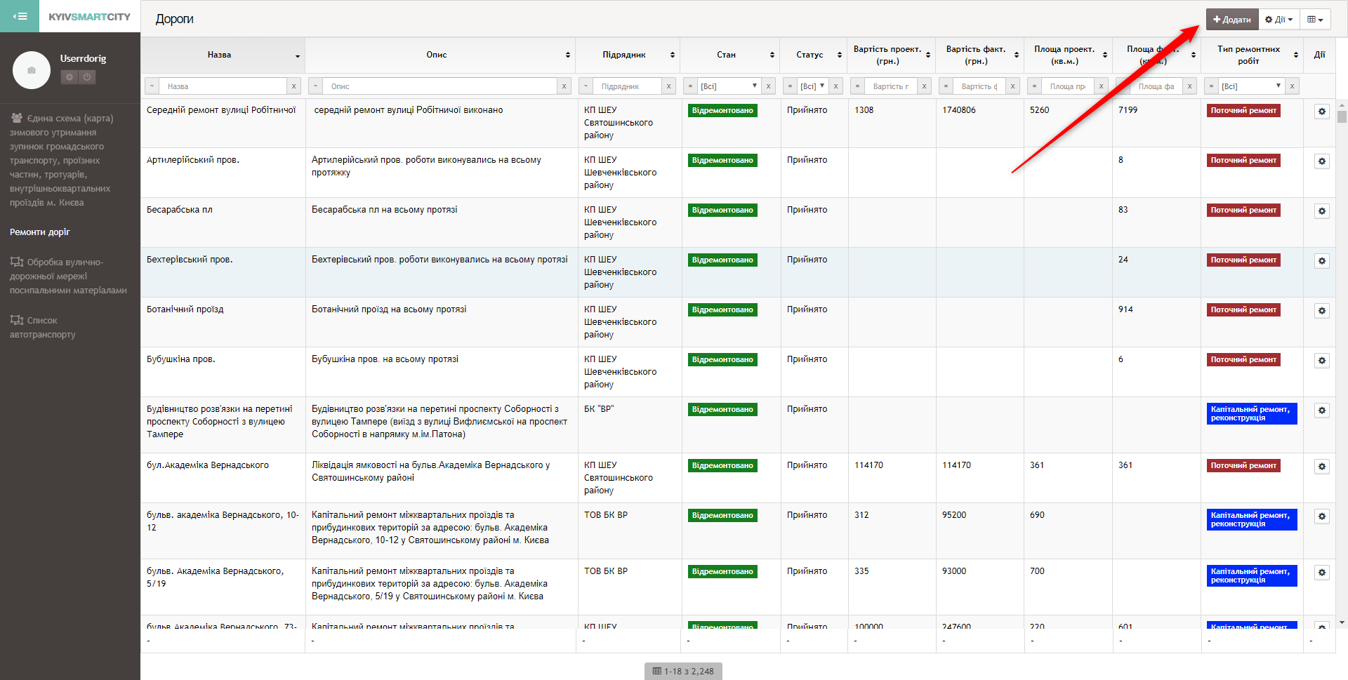Screen dimensions: 1348x680
Task: Click the table vertical scrollbar down arrow
Action: tap(1342, 622)
